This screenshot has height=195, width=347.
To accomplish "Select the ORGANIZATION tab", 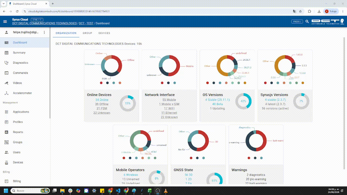I will point(66,33).
